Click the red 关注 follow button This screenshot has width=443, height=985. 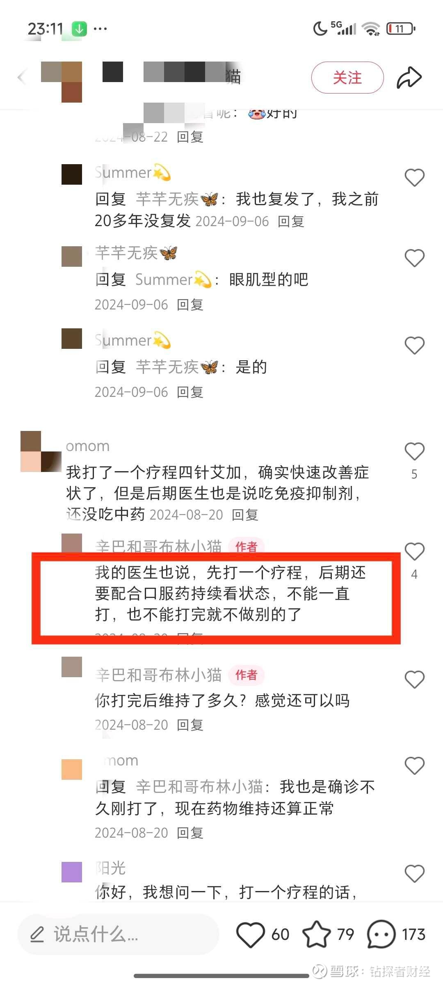click(x=347, y=78)
